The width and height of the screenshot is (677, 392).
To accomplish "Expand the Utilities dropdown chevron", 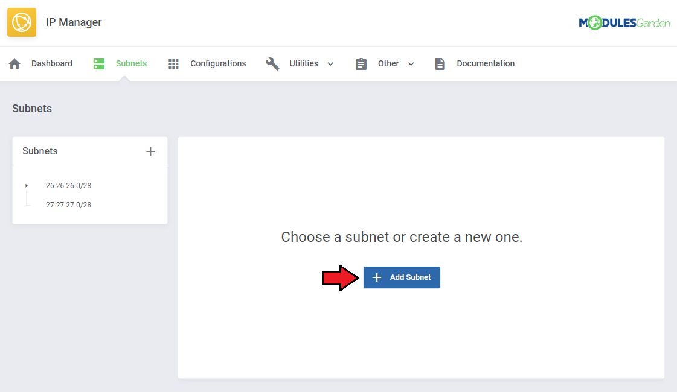I will point(330,64).
